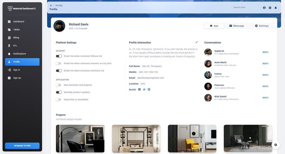Open the Facebook social icon
Image resolution: width=285 pixels, height=154 pixels.
pyautogui.click(x=139, y=89)
